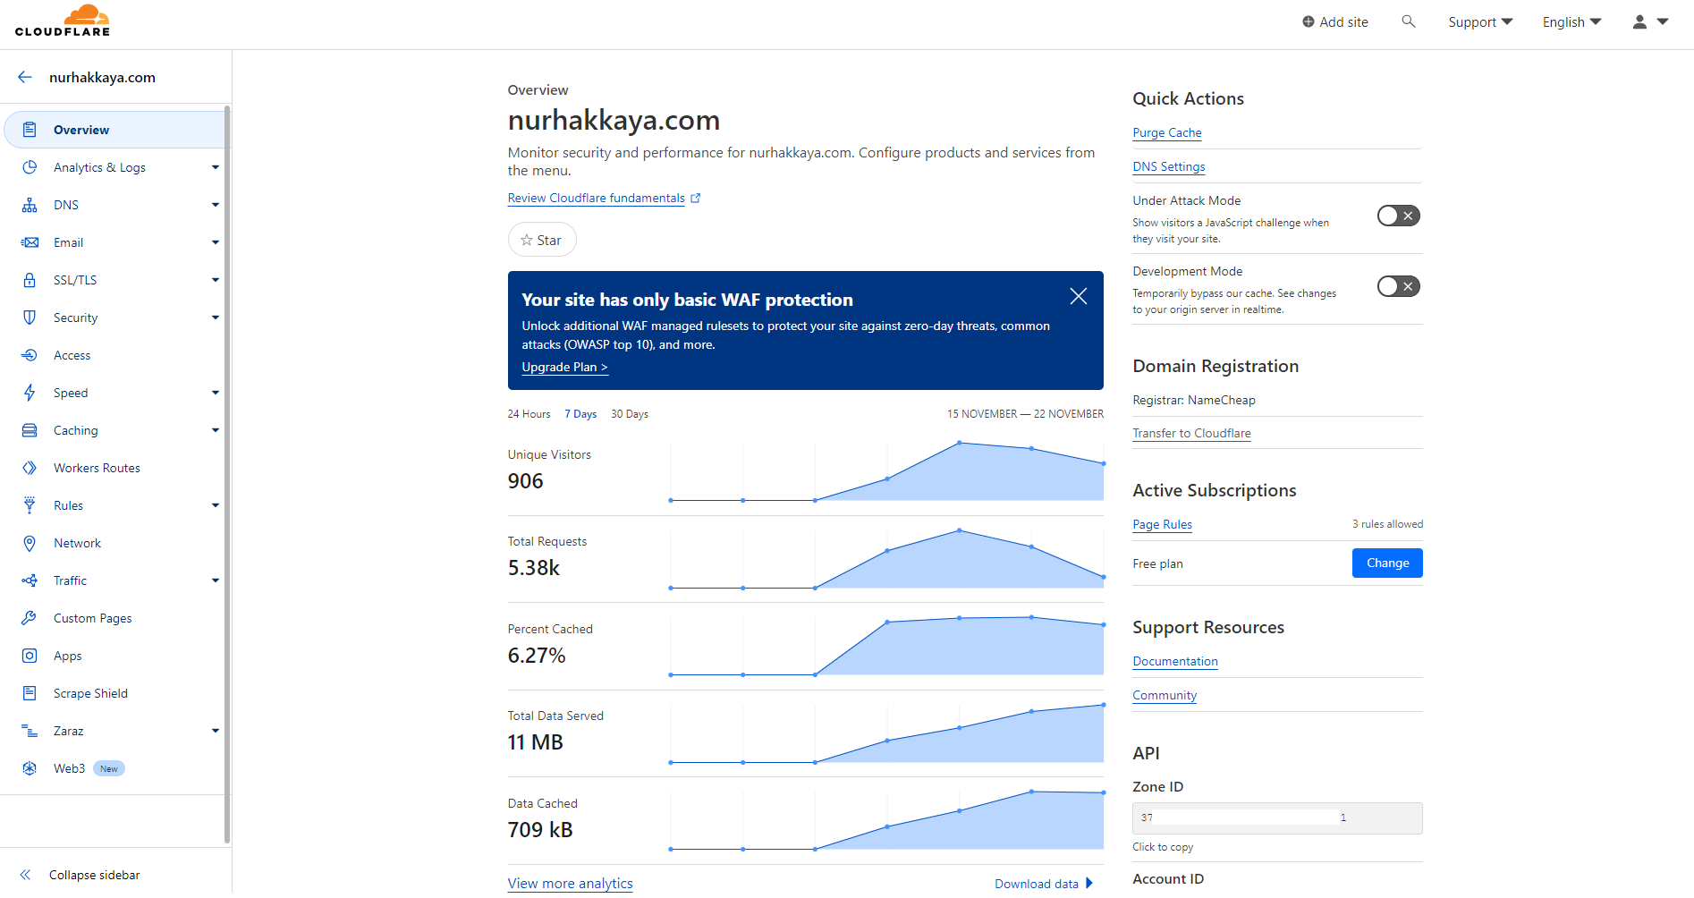Screen dimensions: 1694x898
Task: Click the Add site plus icon
Action: [1309, 21]
